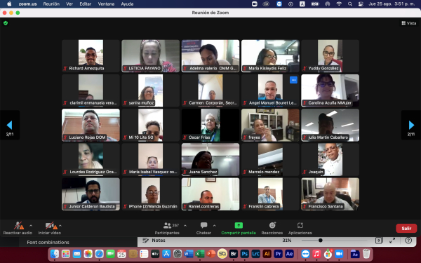The height and width of the screenshot is (263, 421).
Task: Open the Chatear chat icon
Action: click(203, 225)
